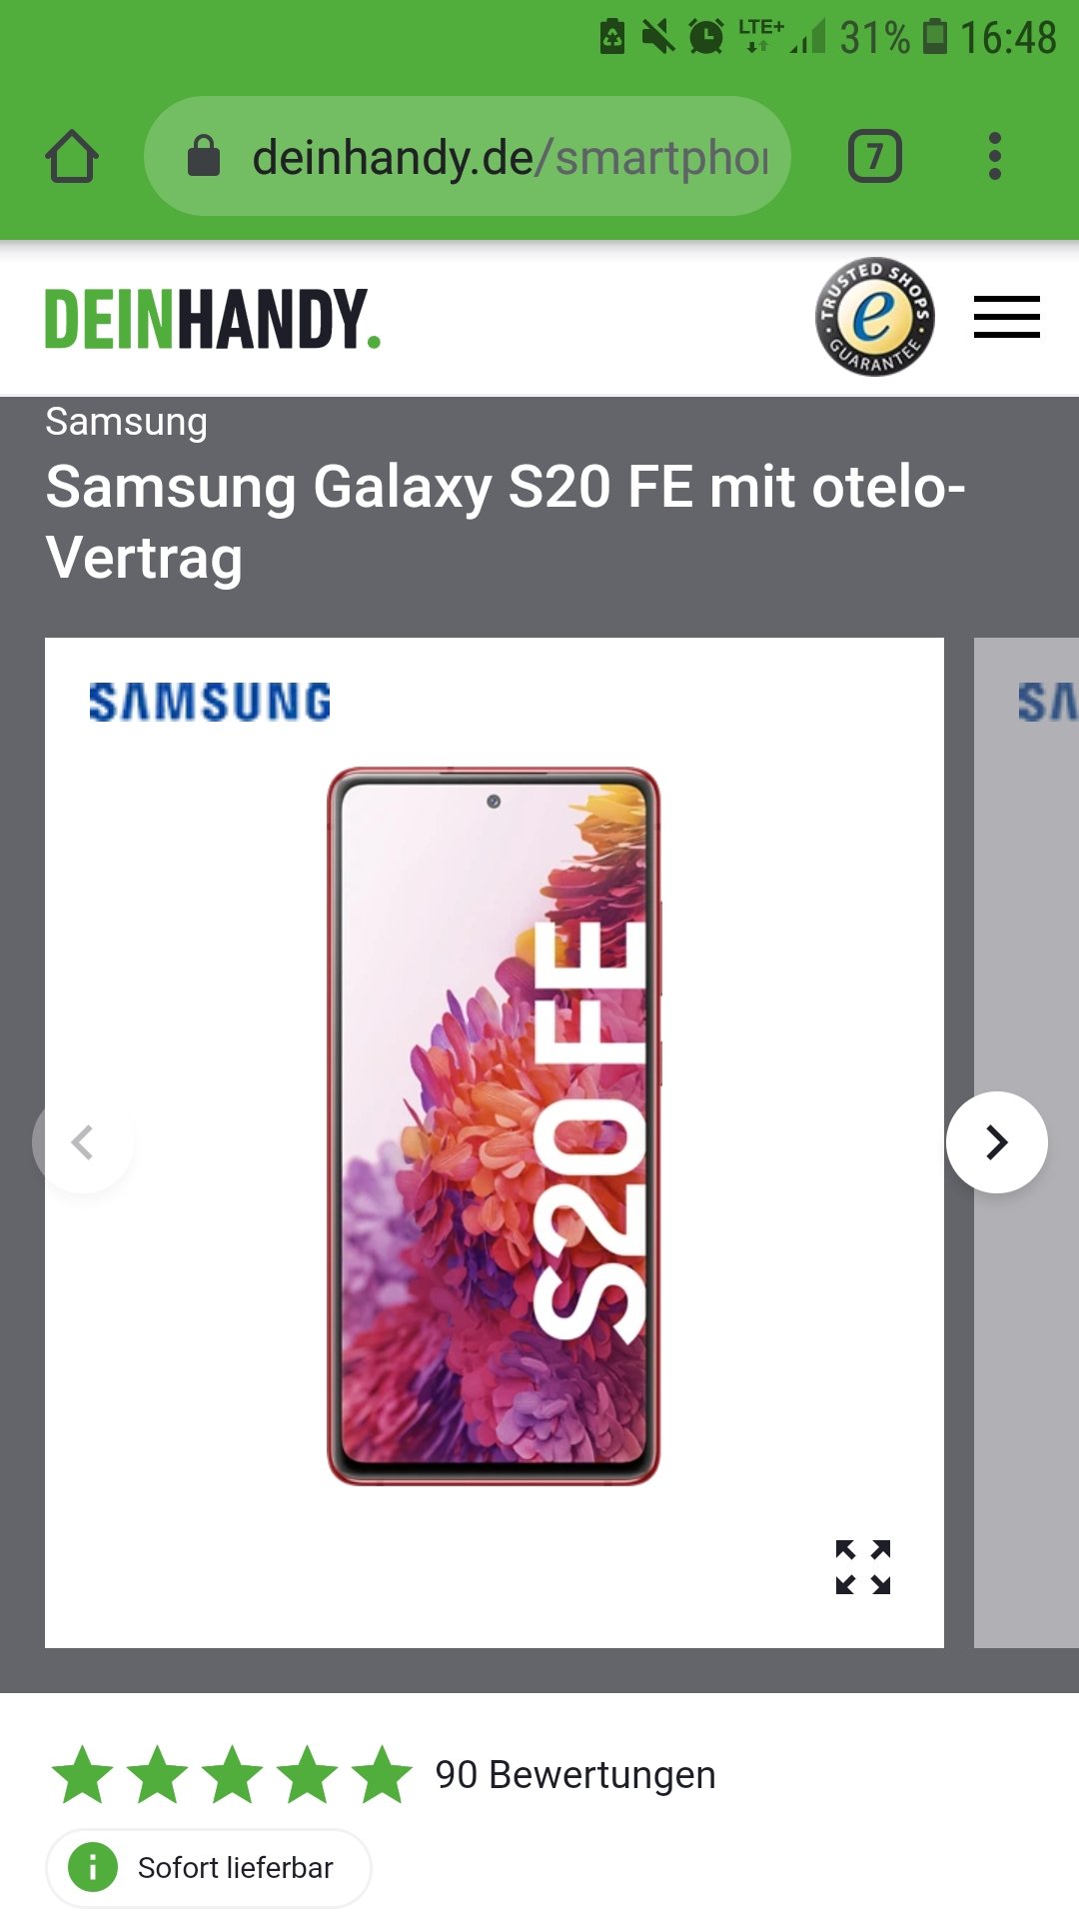Tap the five-star rating display
Screen dimensions: 1079x1919
pos(232,1775)
